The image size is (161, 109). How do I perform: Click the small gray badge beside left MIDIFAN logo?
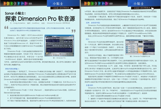click(x=30, y=4)
